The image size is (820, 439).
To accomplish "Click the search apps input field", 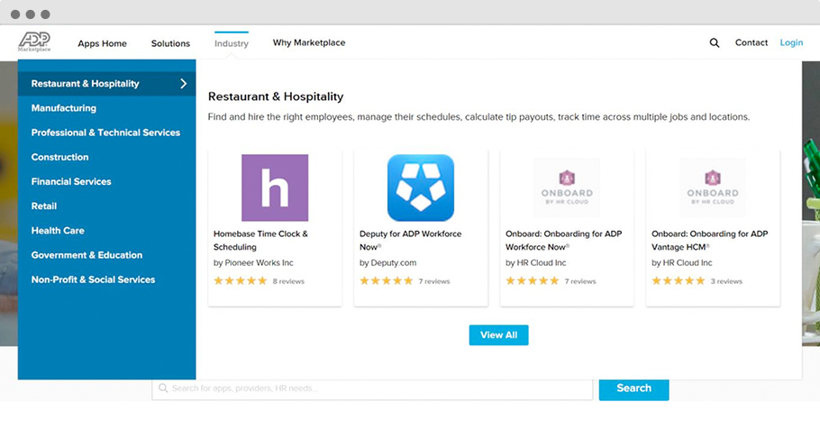I will coord(372,389).
